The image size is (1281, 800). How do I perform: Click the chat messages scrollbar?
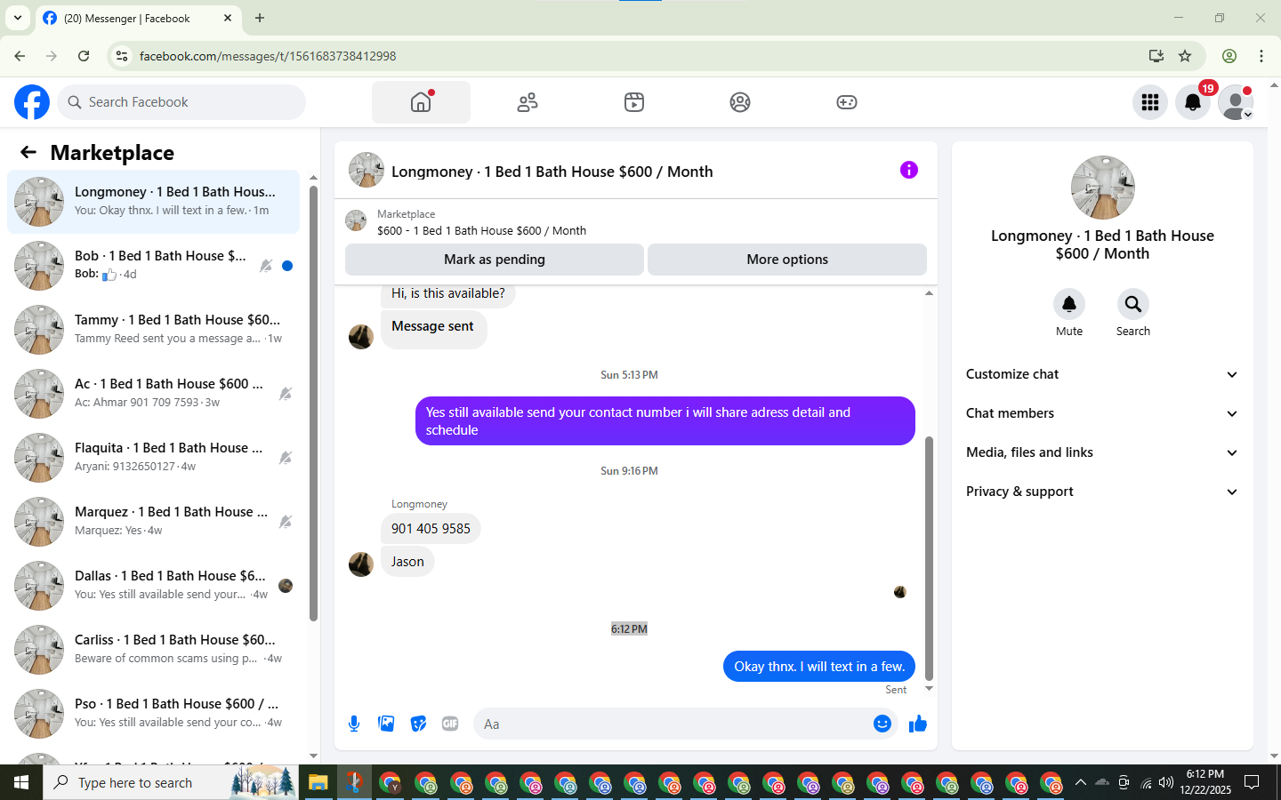[930, 557]
